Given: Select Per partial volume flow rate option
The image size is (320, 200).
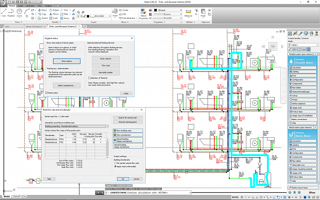Looking at the screenshot, I should click(x=115, y=163).
